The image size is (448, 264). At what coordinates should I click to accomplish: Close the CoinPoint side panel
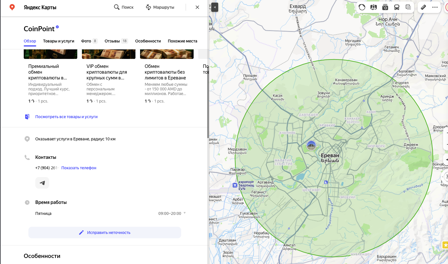click(x=197, y=7)
